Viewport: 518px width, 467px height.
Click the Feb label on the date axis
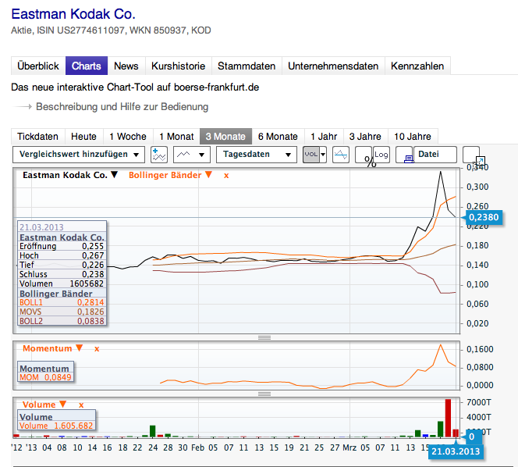198,447
